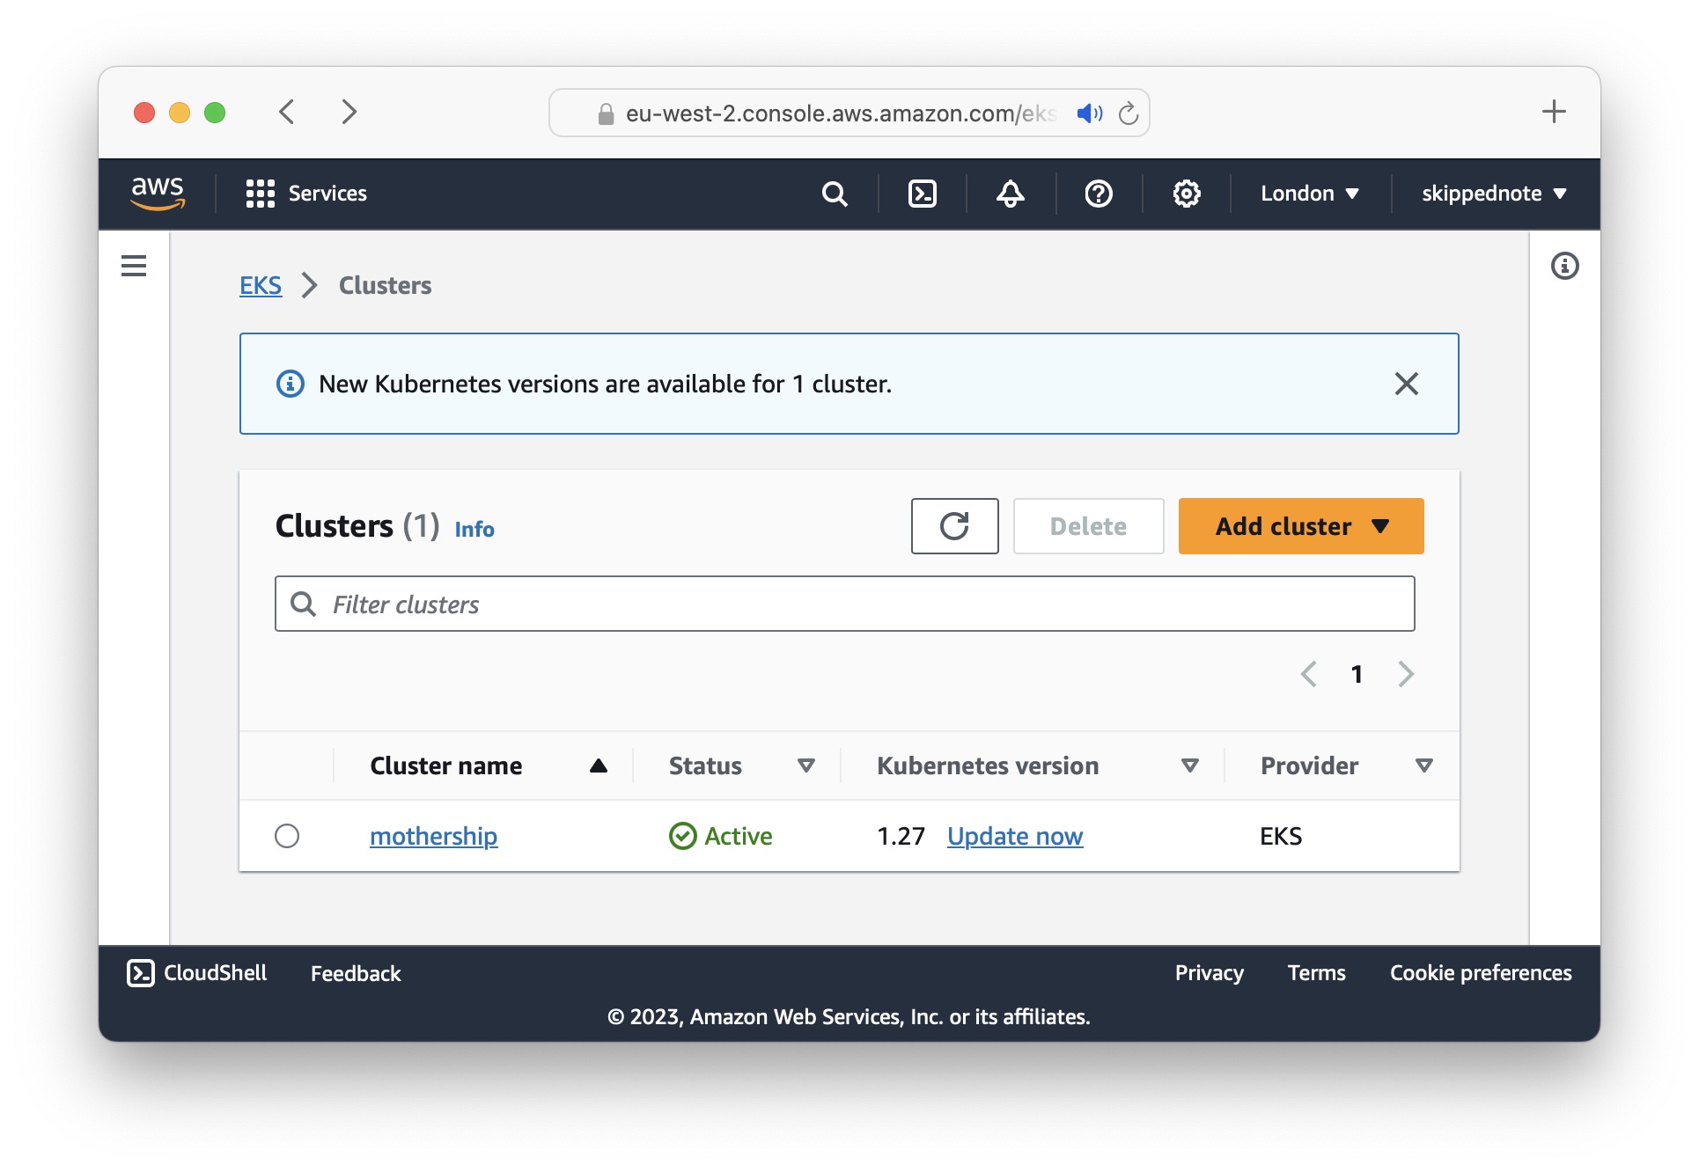Open the Add cluster dropdown

pyautogui.click(x=1300, y=526)
